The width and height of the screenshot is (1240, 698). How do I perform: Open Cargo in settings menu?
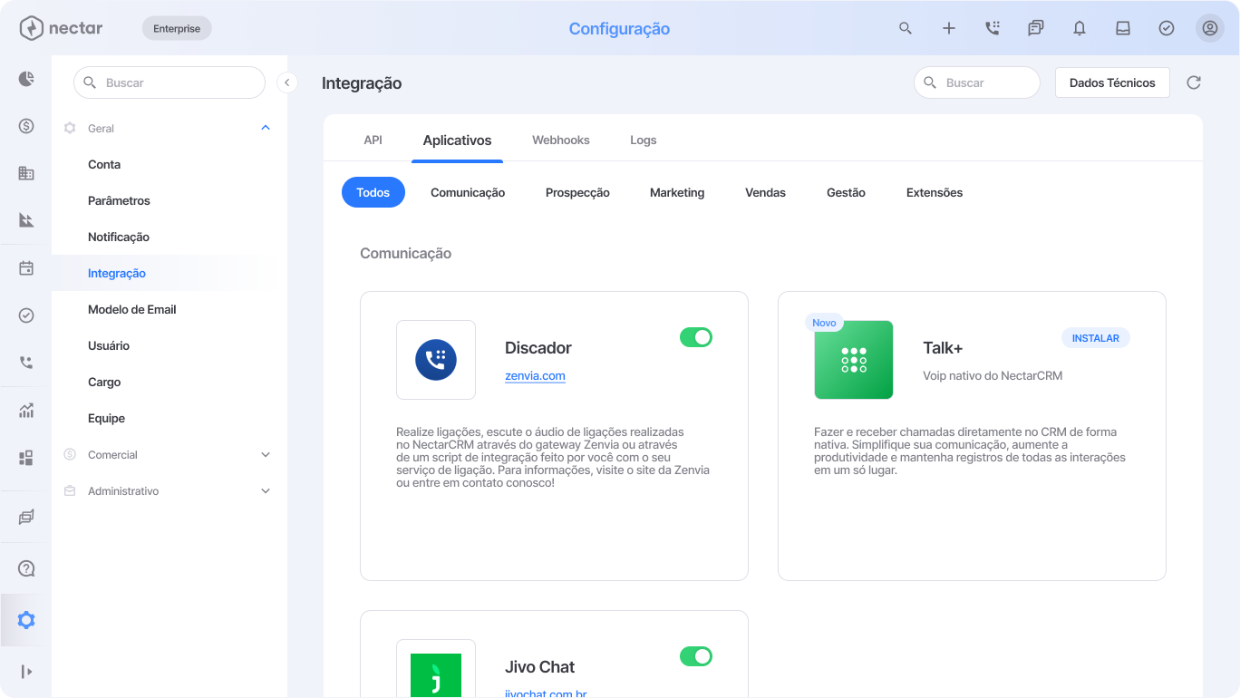click(x=104, y=382)
